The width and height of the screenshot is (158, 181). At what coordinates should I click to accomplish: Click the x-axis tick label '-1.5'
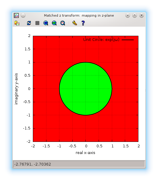pos(46,146)
